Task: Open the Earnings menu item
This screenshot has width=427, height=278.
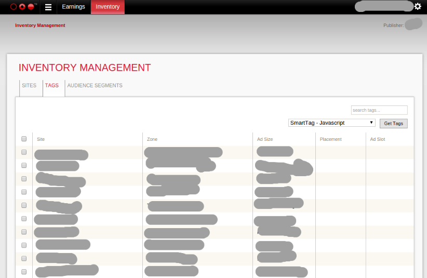Action: click(73, 7)
